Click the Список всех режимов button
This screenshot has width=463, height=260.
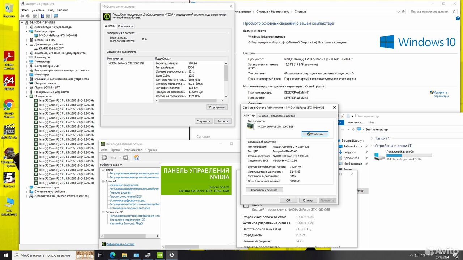(x=264, y=190)
